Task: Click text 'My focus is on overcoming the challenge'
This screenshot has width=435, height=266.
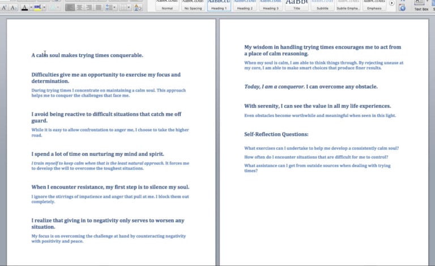Action: (x=109, y=239)
